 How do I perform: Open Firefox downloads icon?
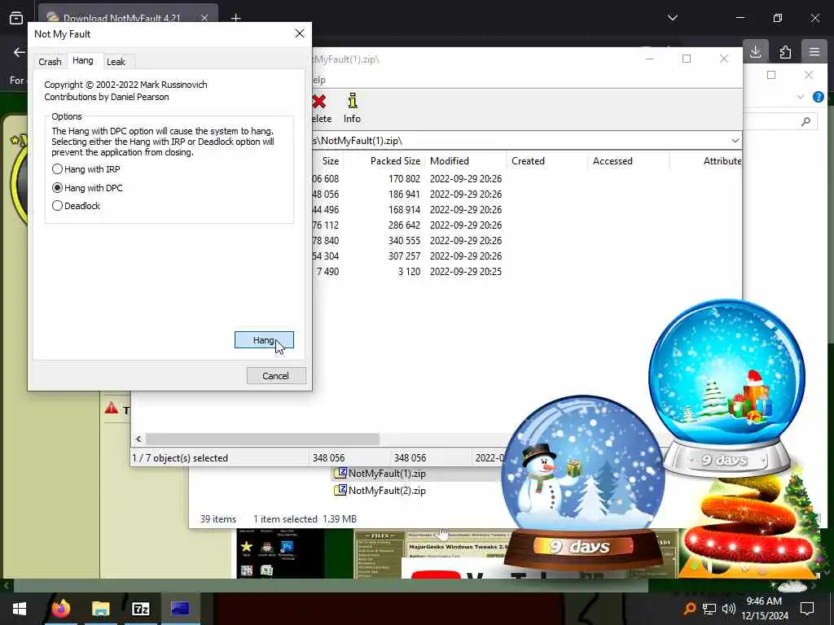(x=755, y=51)
